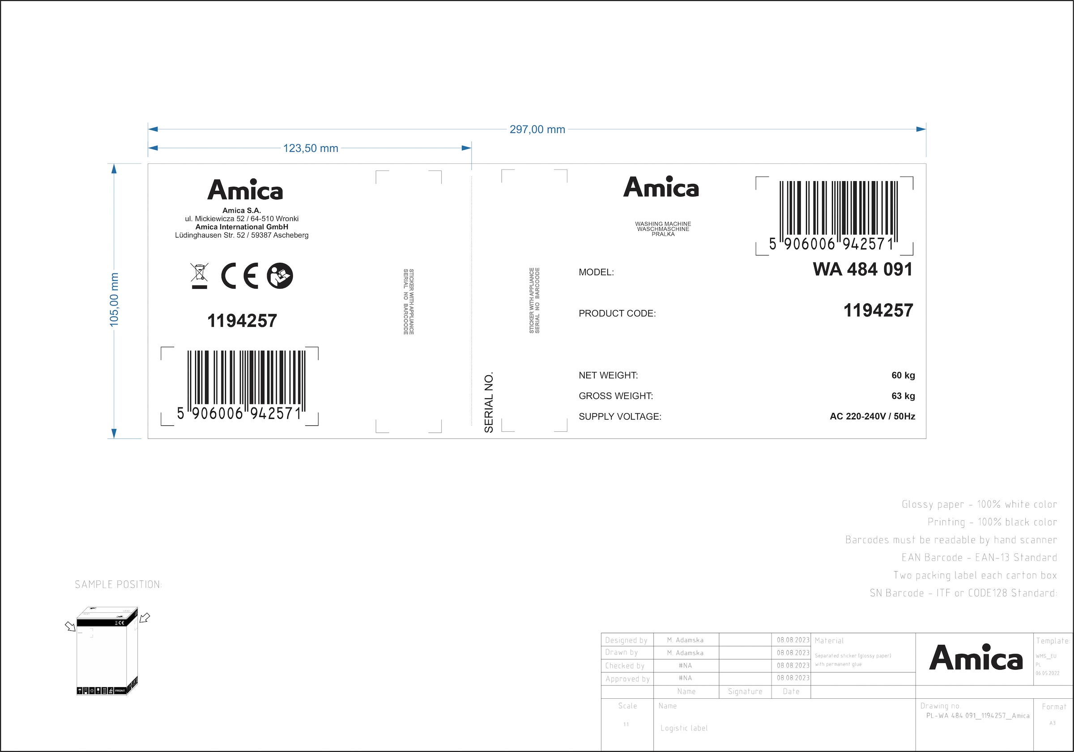Click the 'WASCHMASCHINE' text line

click(x=663, y=229)
